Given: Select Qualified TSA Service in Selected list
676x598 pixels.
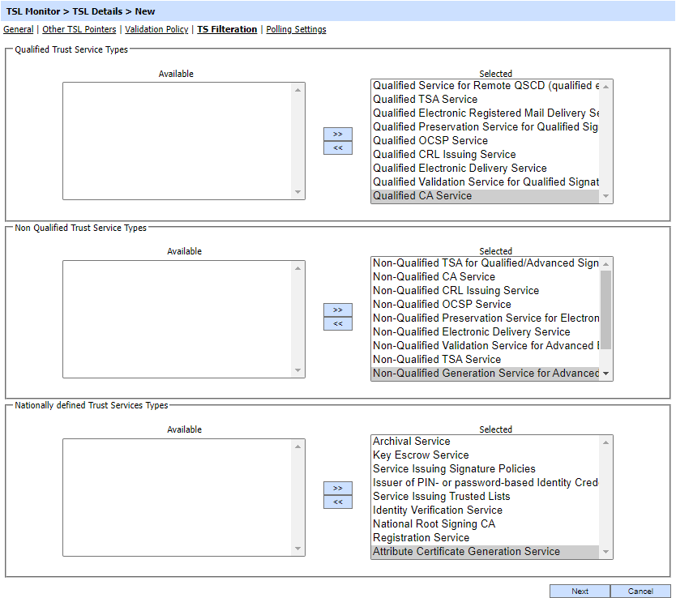Looking at the screenshot, I should point(425,99).
